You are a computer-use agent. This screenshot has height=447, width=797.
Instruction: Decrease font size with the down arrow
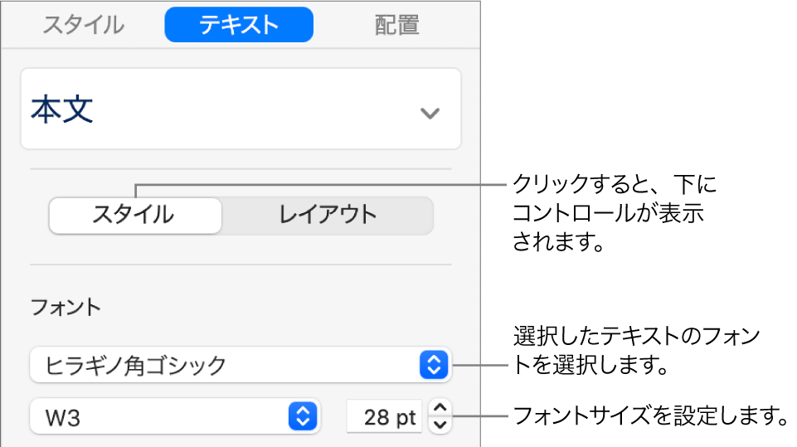[x=440, y=425]
